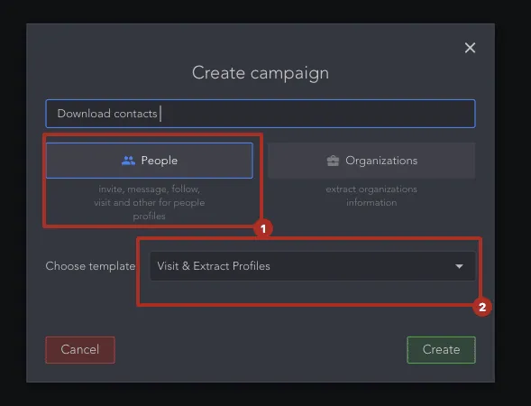Viewport: 531px width, 406px height.
Task: Click the People description about invite, message, follow
Action: [150, 202]
